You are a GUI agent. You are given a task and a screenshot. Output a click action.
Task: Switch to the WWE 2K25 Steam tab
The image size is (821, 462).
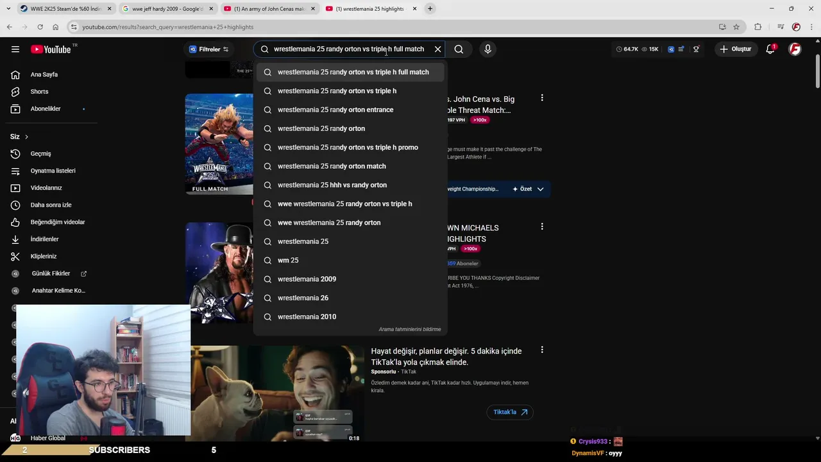tap(66, 9)
